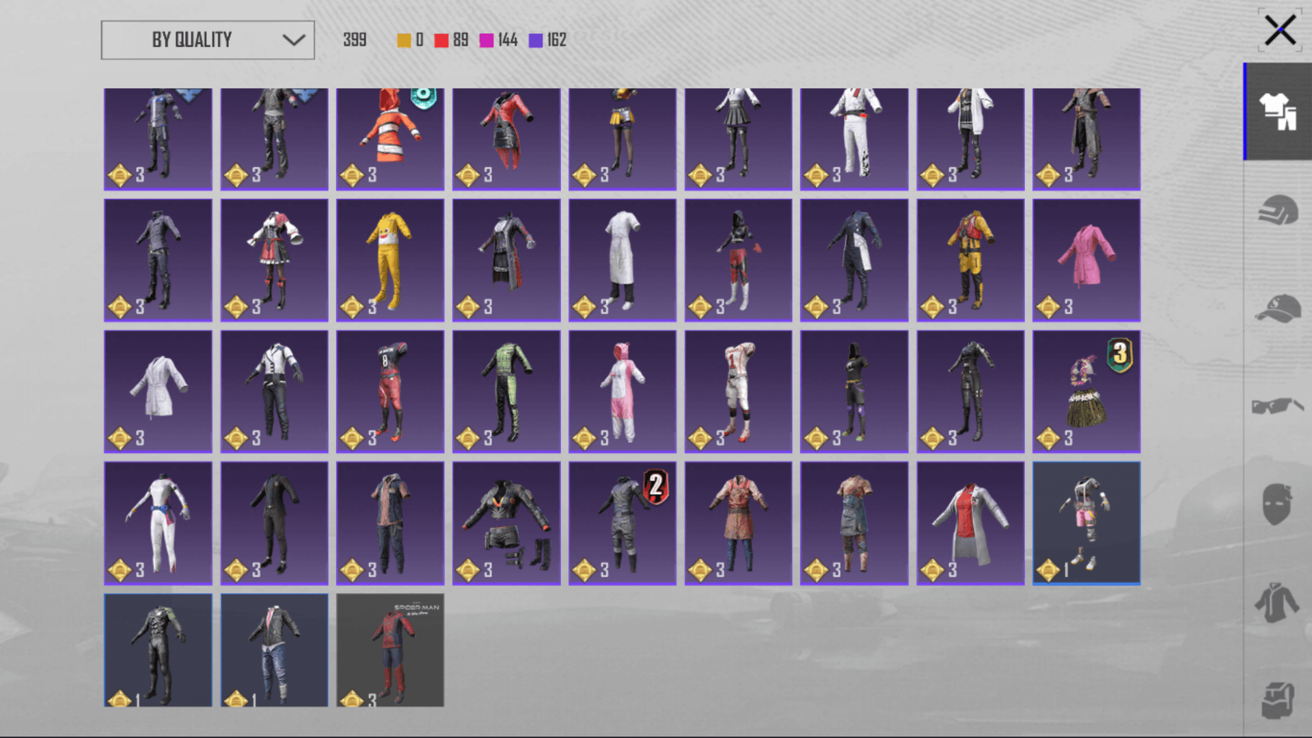Click the dropdown chevron next to BY QUALITY

click(x=294, y=40)
